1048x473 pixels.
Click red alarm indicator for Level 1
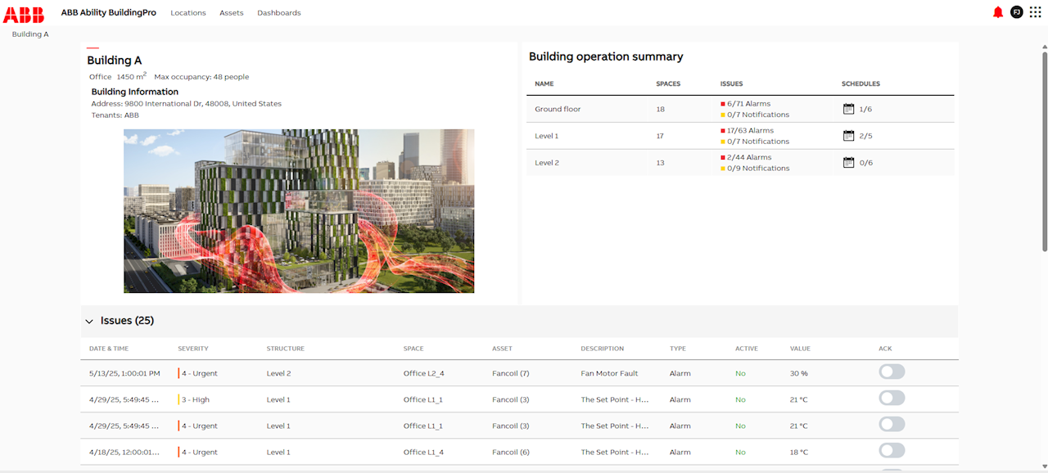(723, 131)
